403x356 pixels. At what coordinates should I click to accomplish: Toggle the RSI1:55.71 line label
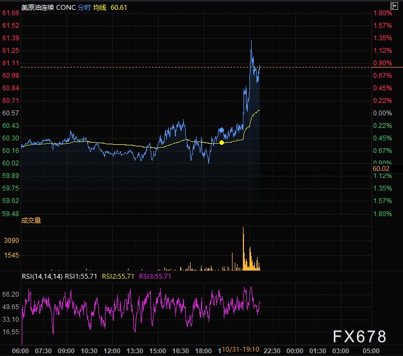pyautogui.click(x=81, y=276)
